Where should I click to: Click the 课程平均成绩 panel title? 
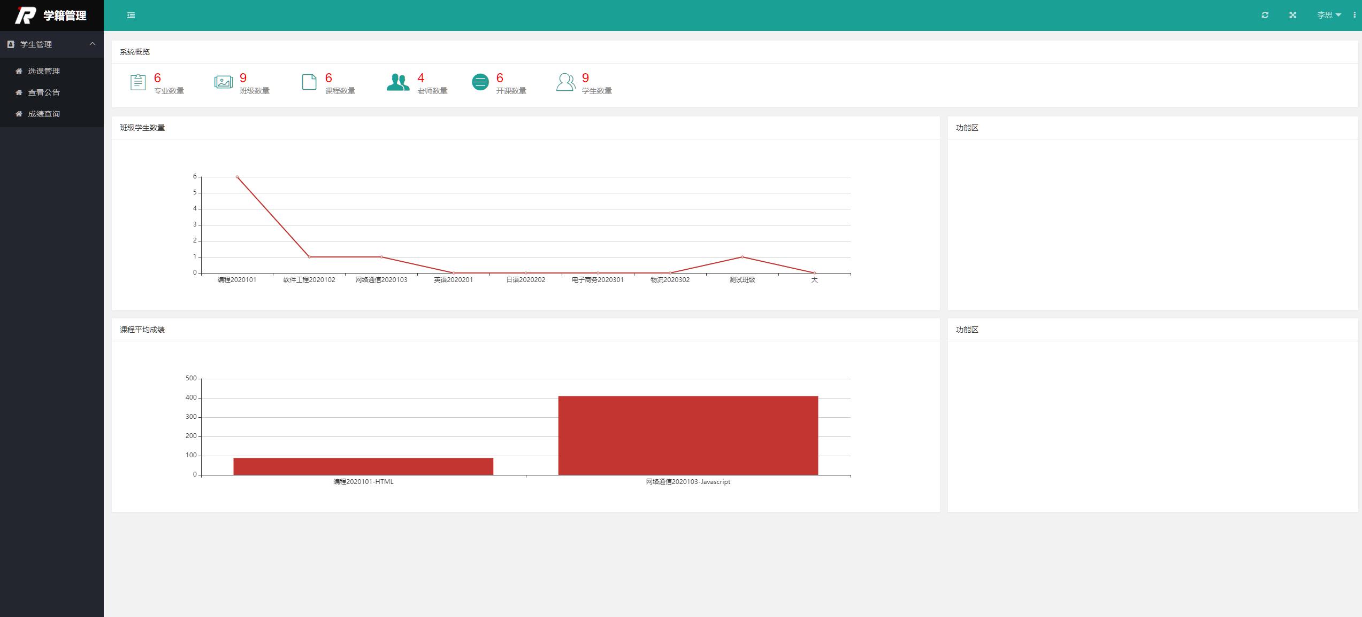(142, 330)
